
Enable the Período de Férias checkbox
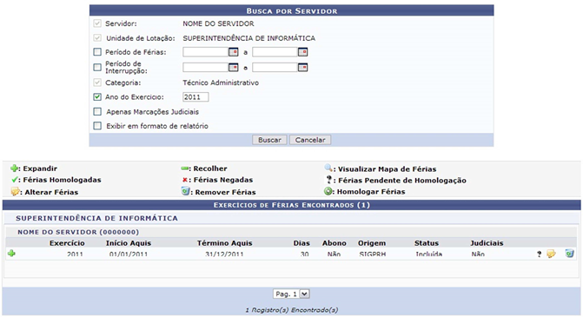coord(97,52)
